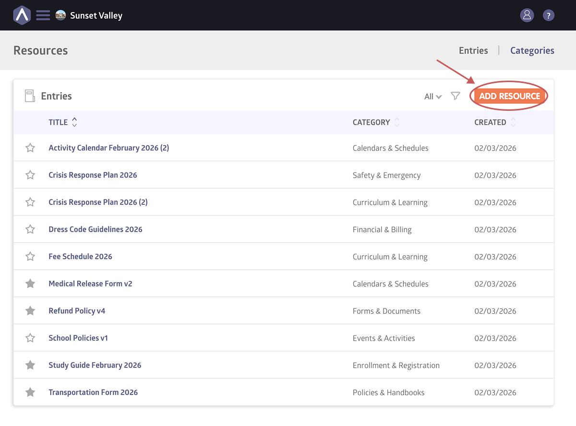This screenshot has height=426, width=576.
Task: Open the help question mark icon
Action: pos(549,15)
